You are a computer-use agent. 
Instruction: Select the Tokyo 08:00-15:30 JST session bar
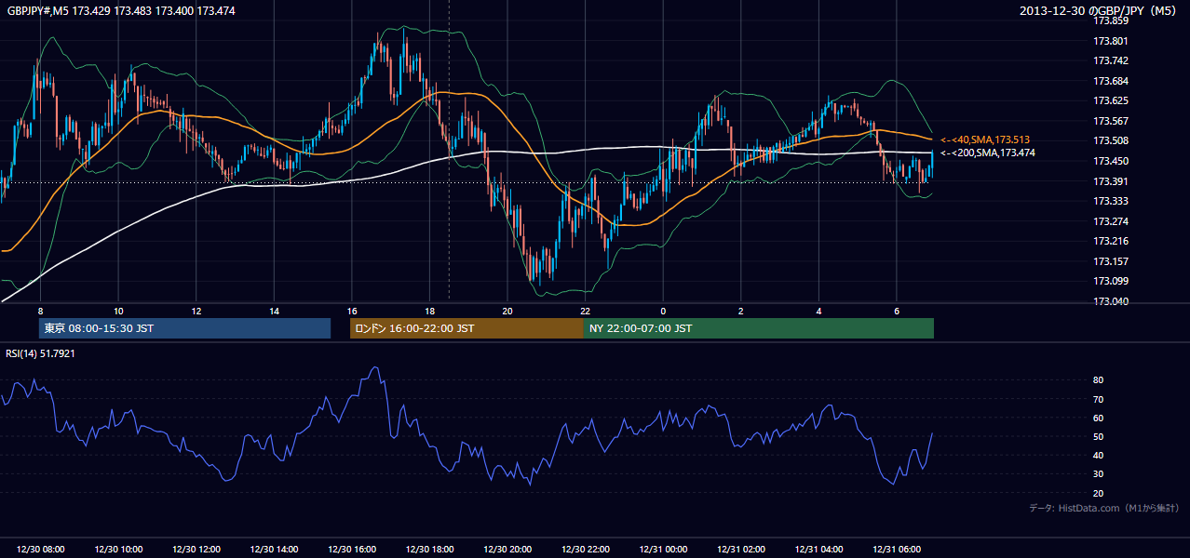[184, 328]
